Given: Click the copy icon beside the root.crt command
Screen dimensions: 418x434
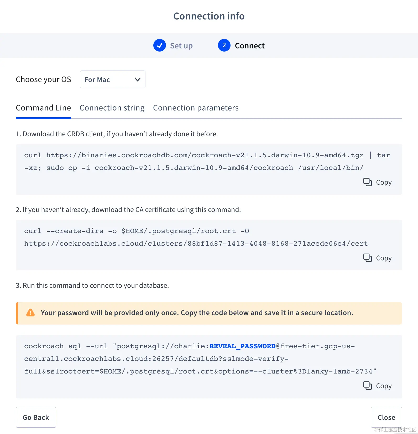Looking at the screenshot, I should point(367,258).
